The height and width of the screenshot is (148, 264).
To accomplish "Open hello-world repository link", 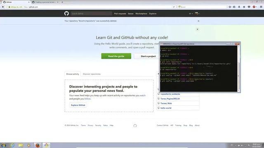I will click(166, 108).
